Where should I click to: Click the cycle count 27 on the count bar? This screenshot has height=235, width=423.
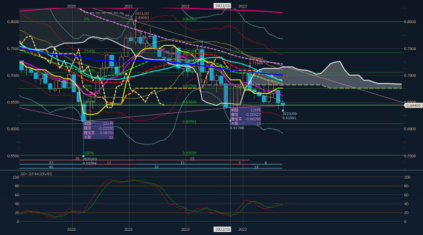coord(51,163)
